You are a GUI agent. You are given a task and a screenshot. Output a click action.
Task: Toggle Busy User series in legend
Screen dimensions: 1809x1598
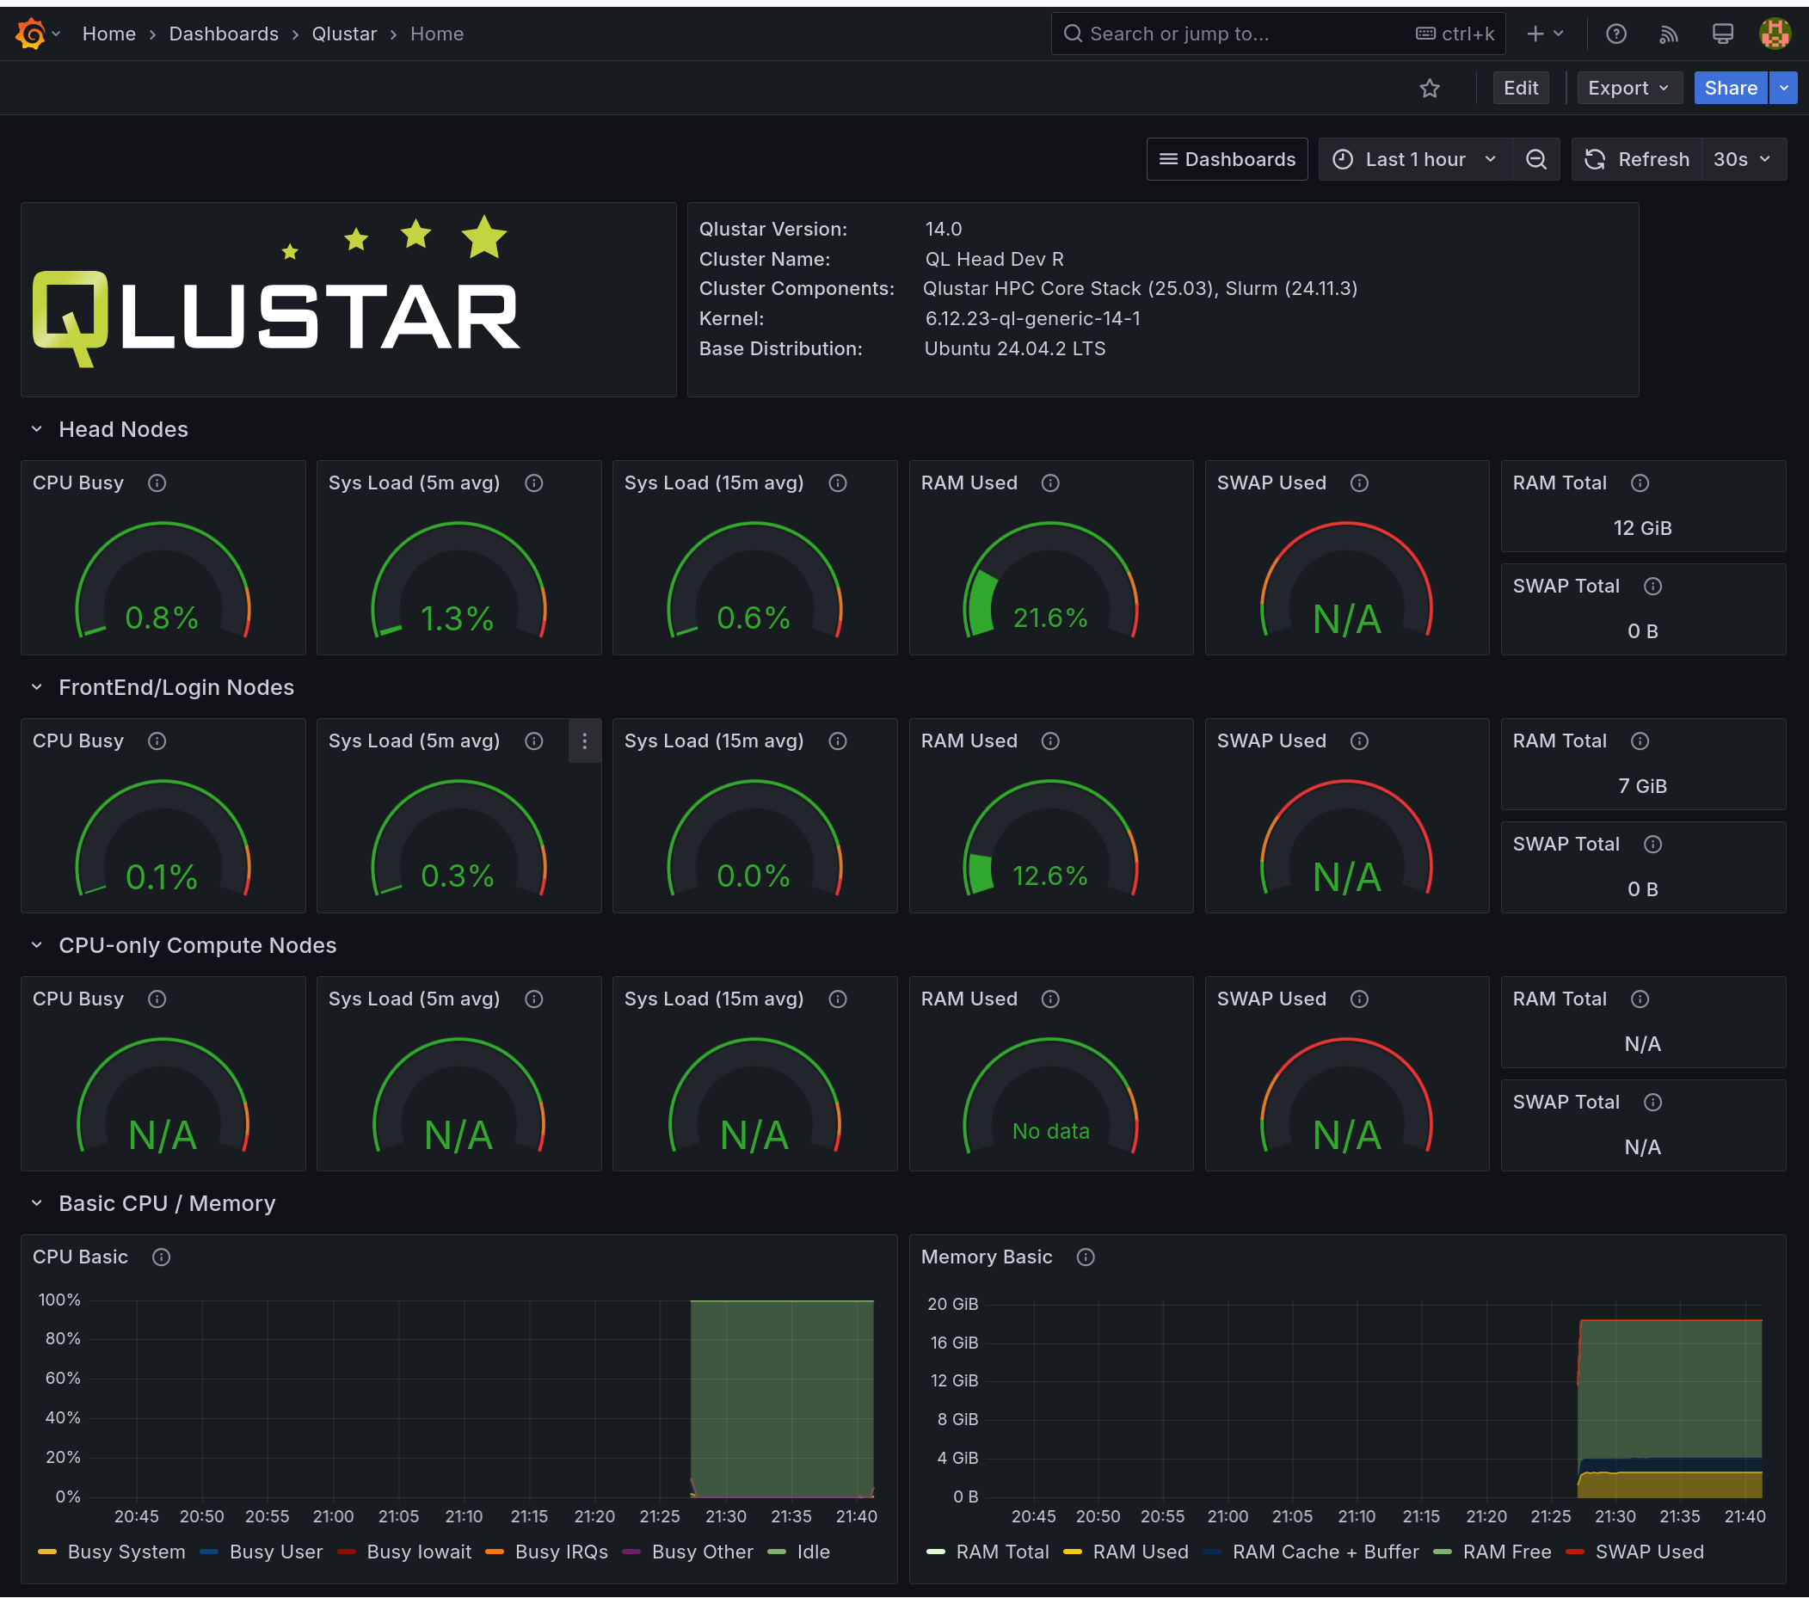pyautogui.click(x=276, y=1552)
